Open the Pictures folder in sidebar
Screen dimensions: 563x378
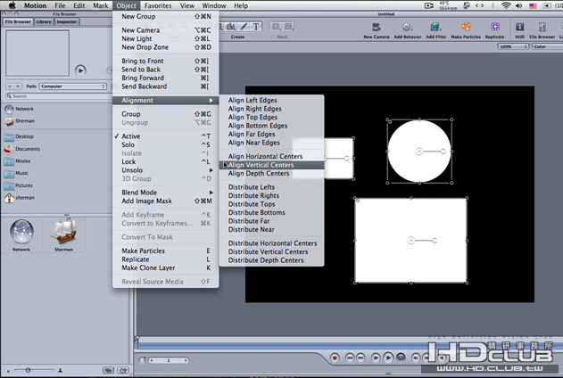pos(9,185)
